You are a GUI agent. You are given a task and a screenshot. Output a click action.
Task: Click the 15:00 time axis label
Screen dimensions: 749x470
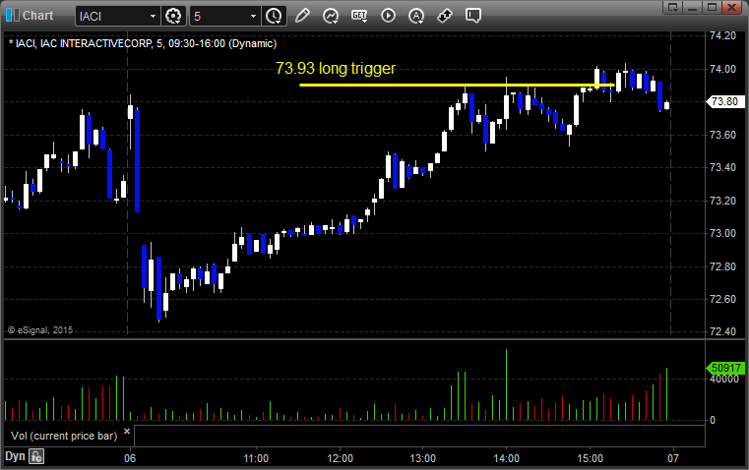[590, 458]
